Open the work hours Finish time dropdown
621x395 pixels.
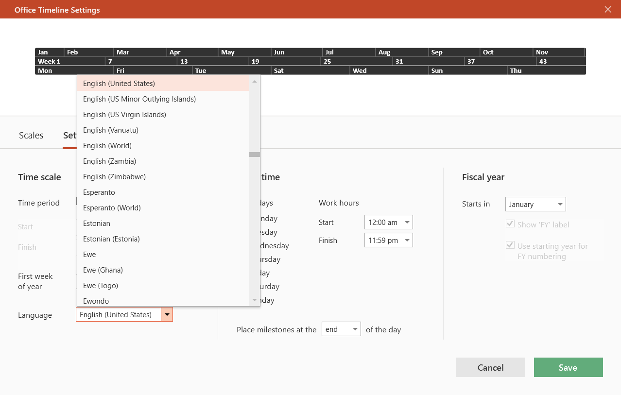[x=388, y=240]
